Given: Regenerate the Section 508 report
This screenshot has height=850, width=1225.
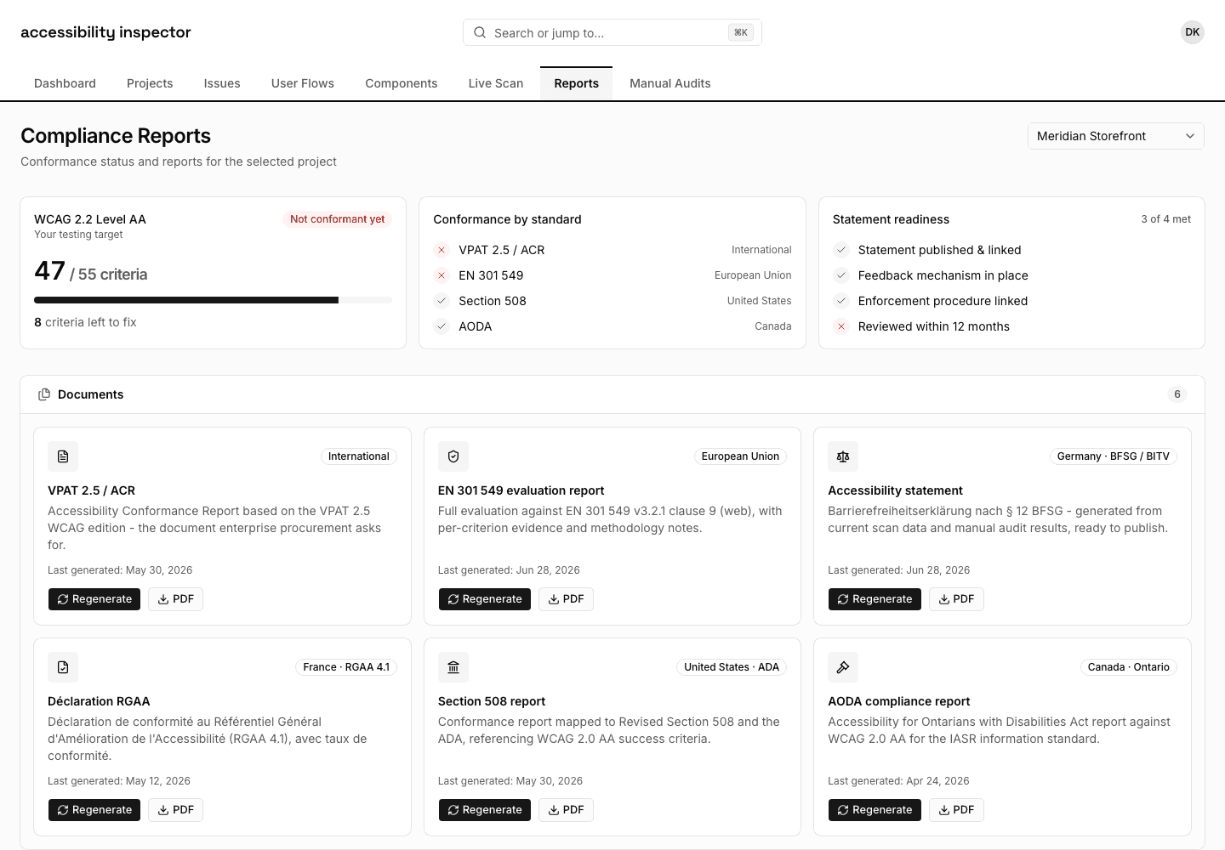Looking at the screenshot, I should pos(485,810).
